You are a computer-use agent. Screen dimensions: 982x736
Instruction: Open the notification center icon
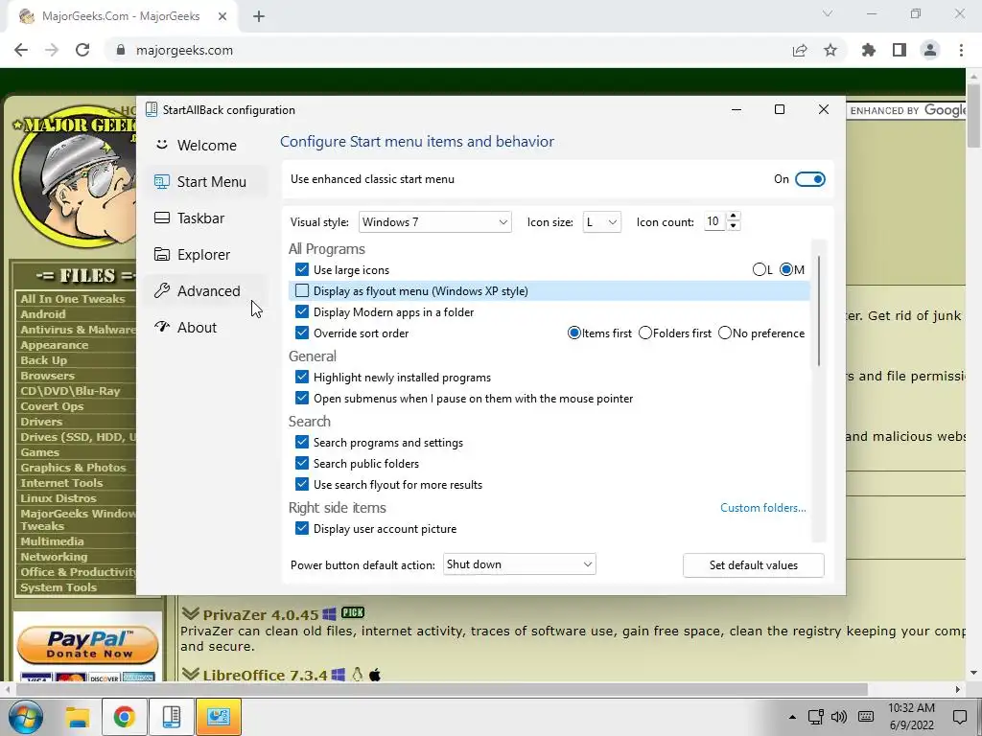pos(959,717)
